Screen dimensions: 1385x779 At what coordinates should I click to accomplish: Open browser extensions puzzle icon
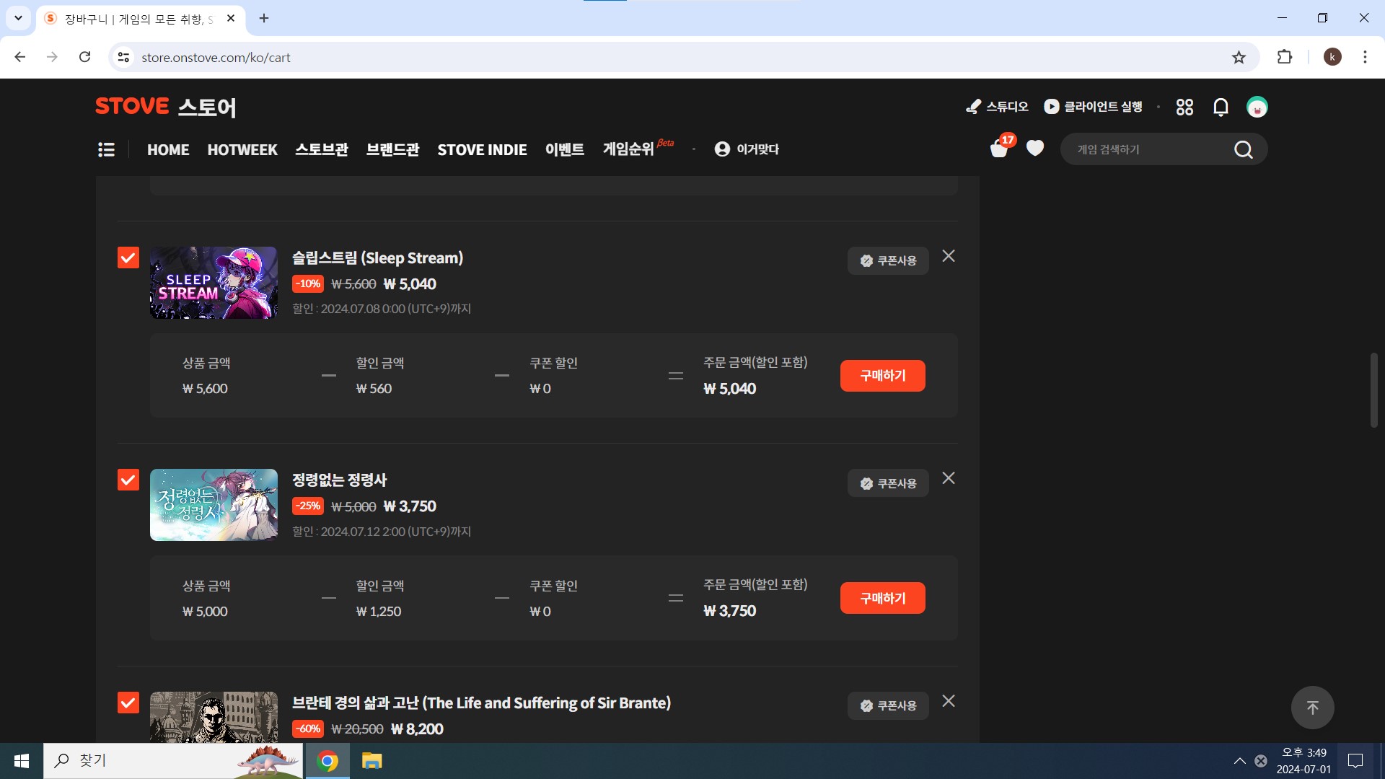coord(1285,57)
